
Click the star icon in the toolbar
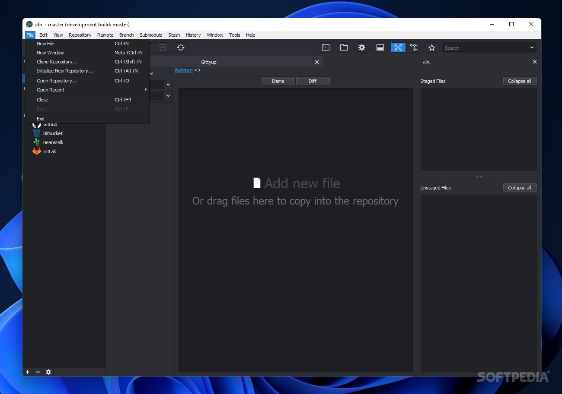coord(431,48)
